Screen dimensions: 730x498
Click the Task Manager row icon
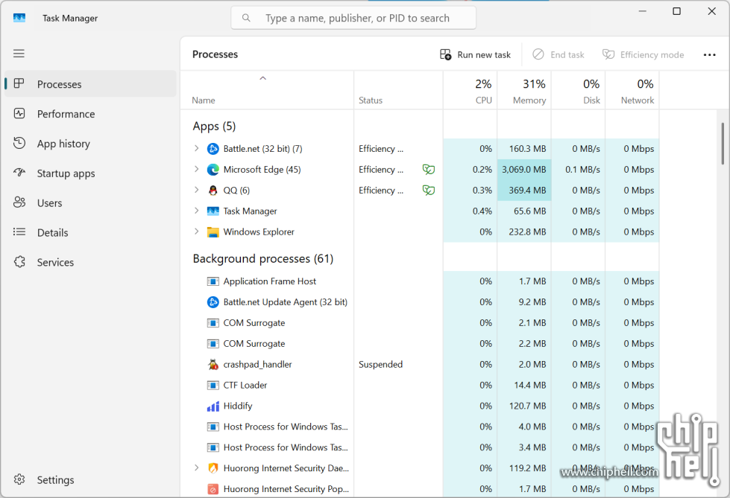[213, 211]
